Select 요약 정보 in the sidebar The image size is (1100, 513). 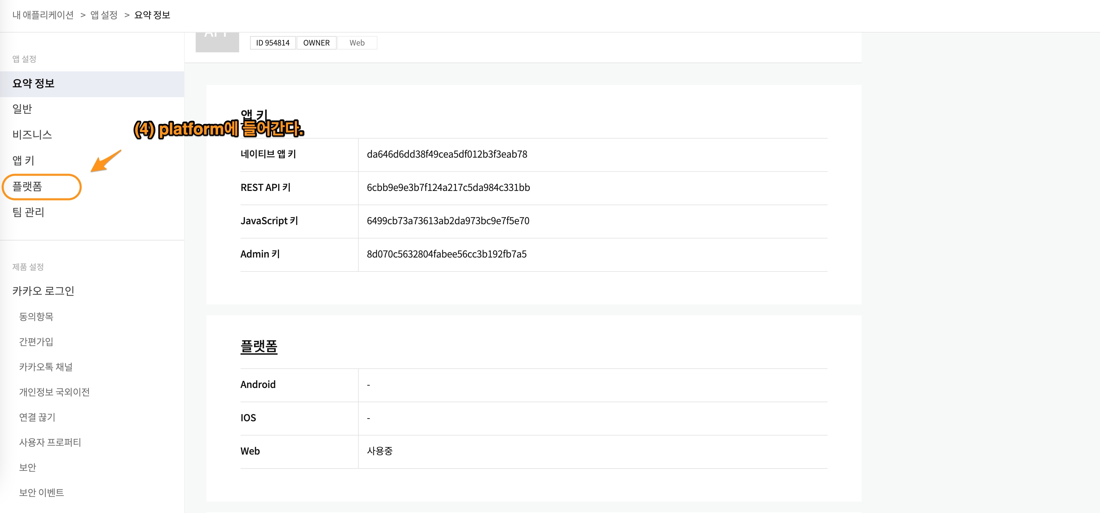pyautogui.click(x=33, y=84)
